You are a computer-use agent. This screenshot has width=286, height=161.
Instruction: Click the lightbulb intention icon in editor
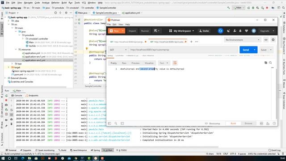87,49
